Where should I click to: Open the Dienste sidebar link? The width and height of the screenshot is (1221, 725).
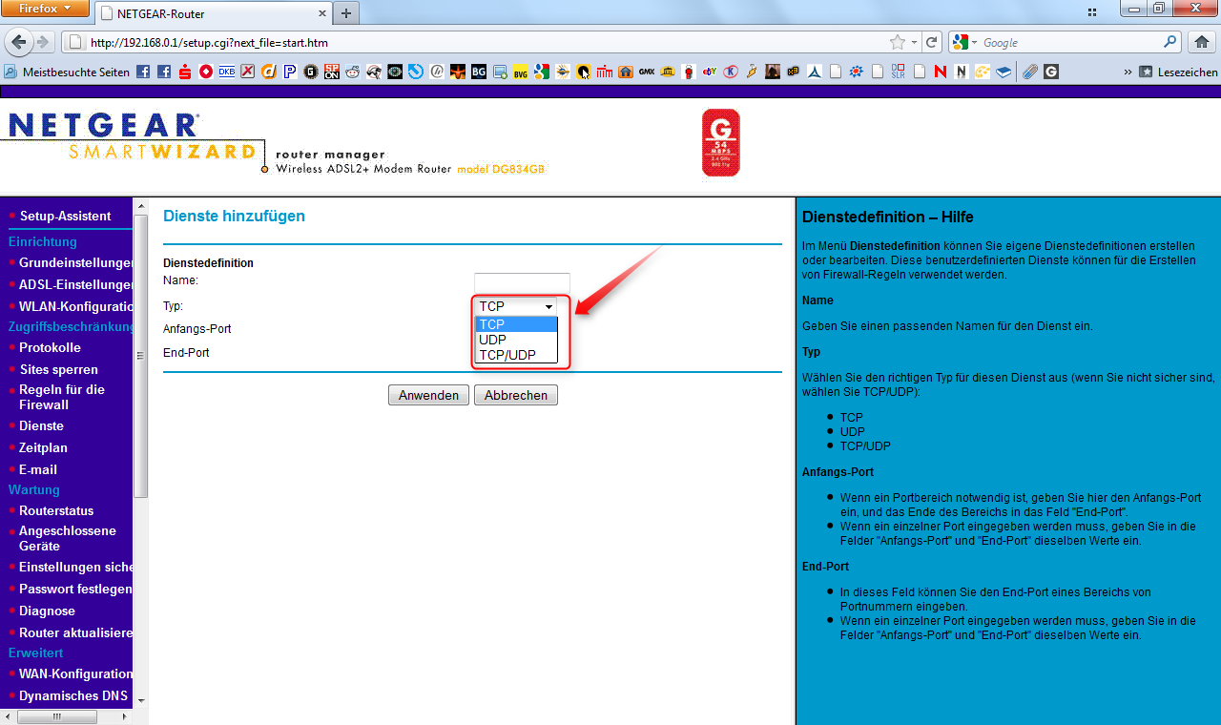(41, 425)
